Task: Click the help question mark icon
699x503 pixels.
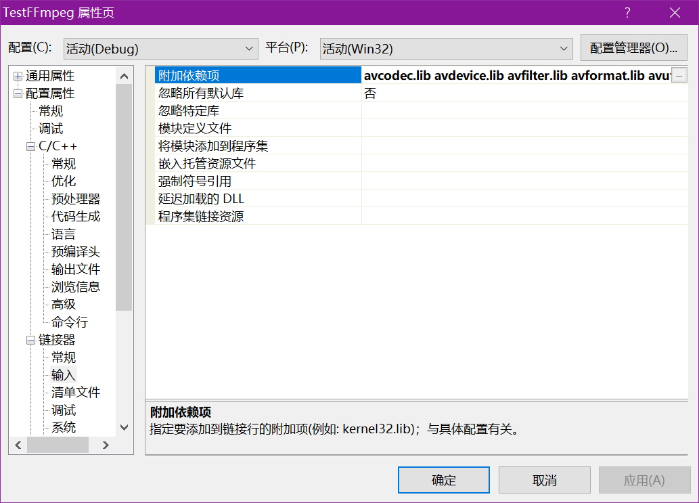Action: 627,12
